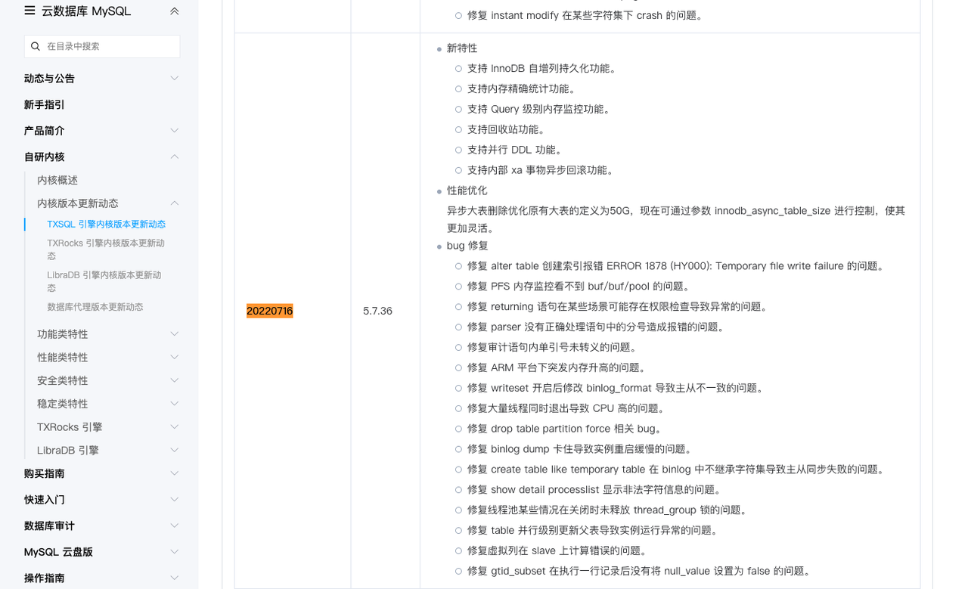
Task: Open 数据库代理版本更新动态 page
Action: (x=95, y=307)
